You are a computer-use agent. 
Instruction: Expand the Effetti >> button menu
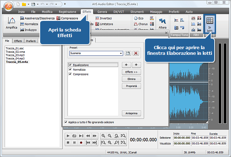coord(131,72)
